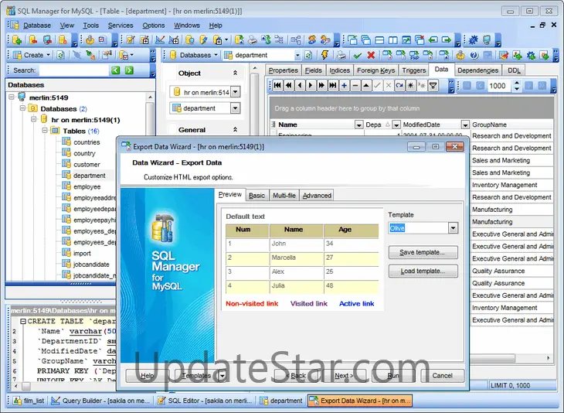This screenshot has height=413, width=564.
Task: Click the register database icon with green plus
Action: tap(16, 39)
